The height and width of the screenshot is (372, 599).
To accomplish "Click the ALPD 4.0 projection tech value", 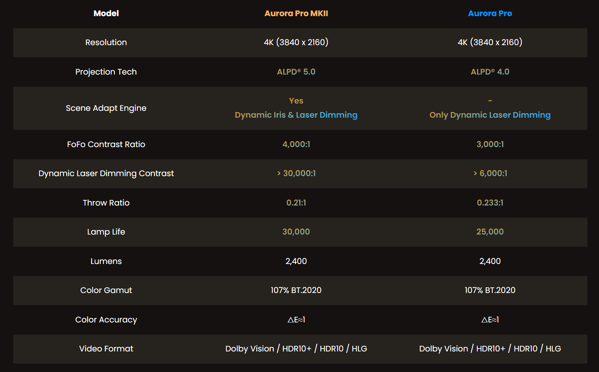I will 490,72.
